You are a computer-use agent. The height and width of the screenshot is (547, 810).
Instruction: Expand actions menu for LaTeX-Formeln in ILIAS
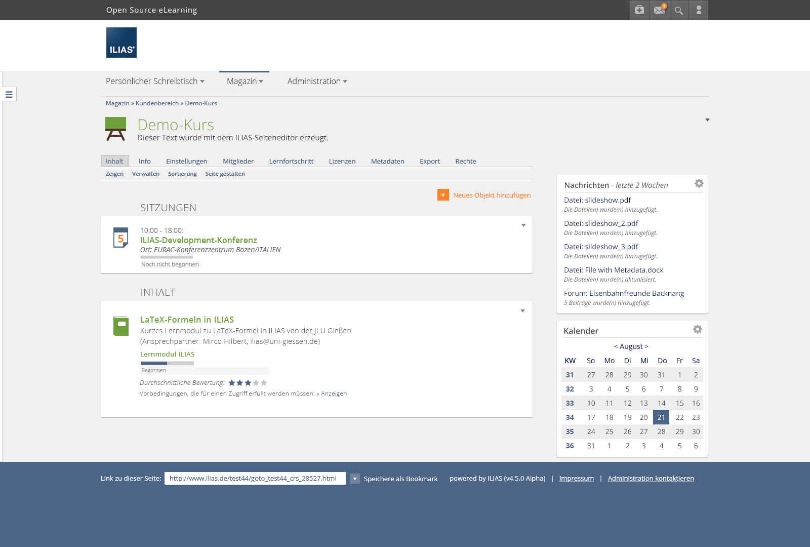pyautogui.click(x=522, y=311)
